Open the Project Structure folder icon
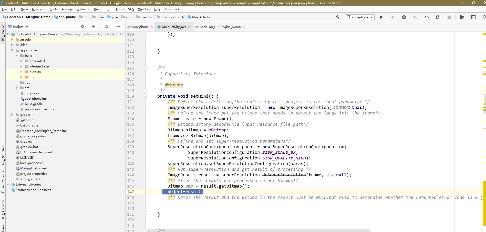Image resolution: width=486 pixels, height=232 pixels. tap(462, 17)
